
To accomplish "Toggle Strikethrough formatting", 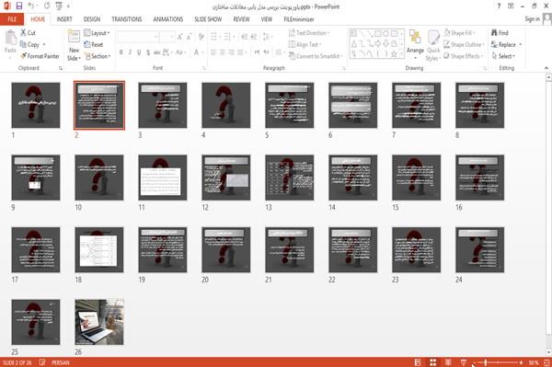I will (x=156, y=52).
